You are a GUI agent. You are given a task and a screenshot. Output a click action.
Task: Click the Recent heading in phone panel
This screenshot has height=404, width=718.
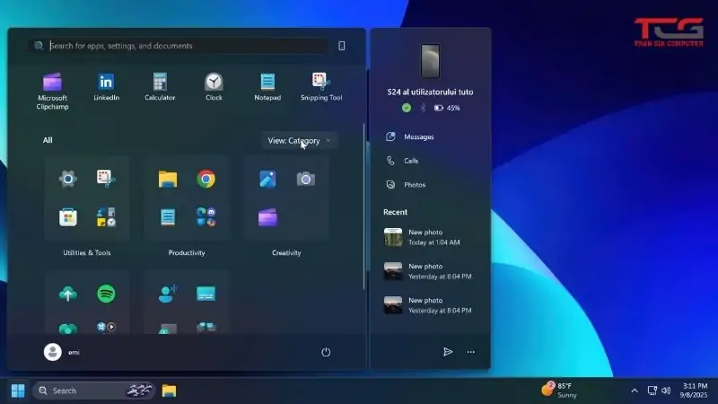[395, 212]
